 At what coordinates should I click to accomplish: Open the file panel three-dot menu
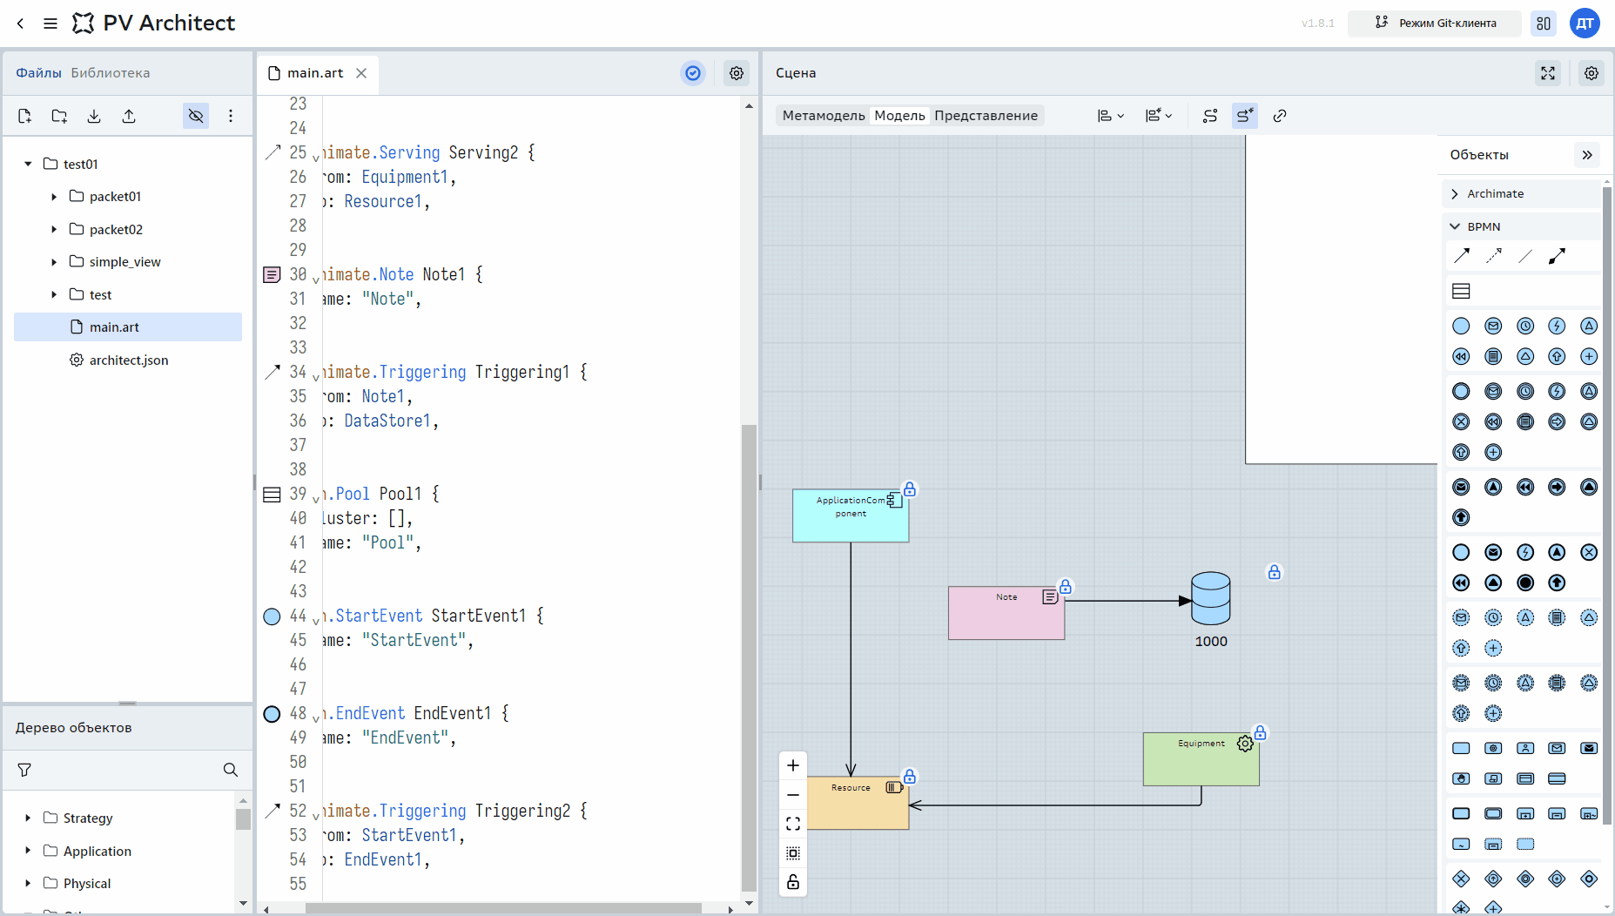pos(231,116)
